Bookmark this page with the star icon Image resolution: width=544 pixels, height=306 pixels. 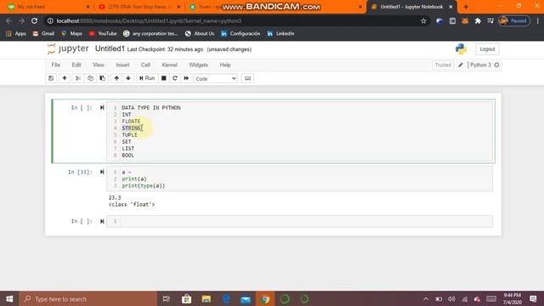[423, 20]
